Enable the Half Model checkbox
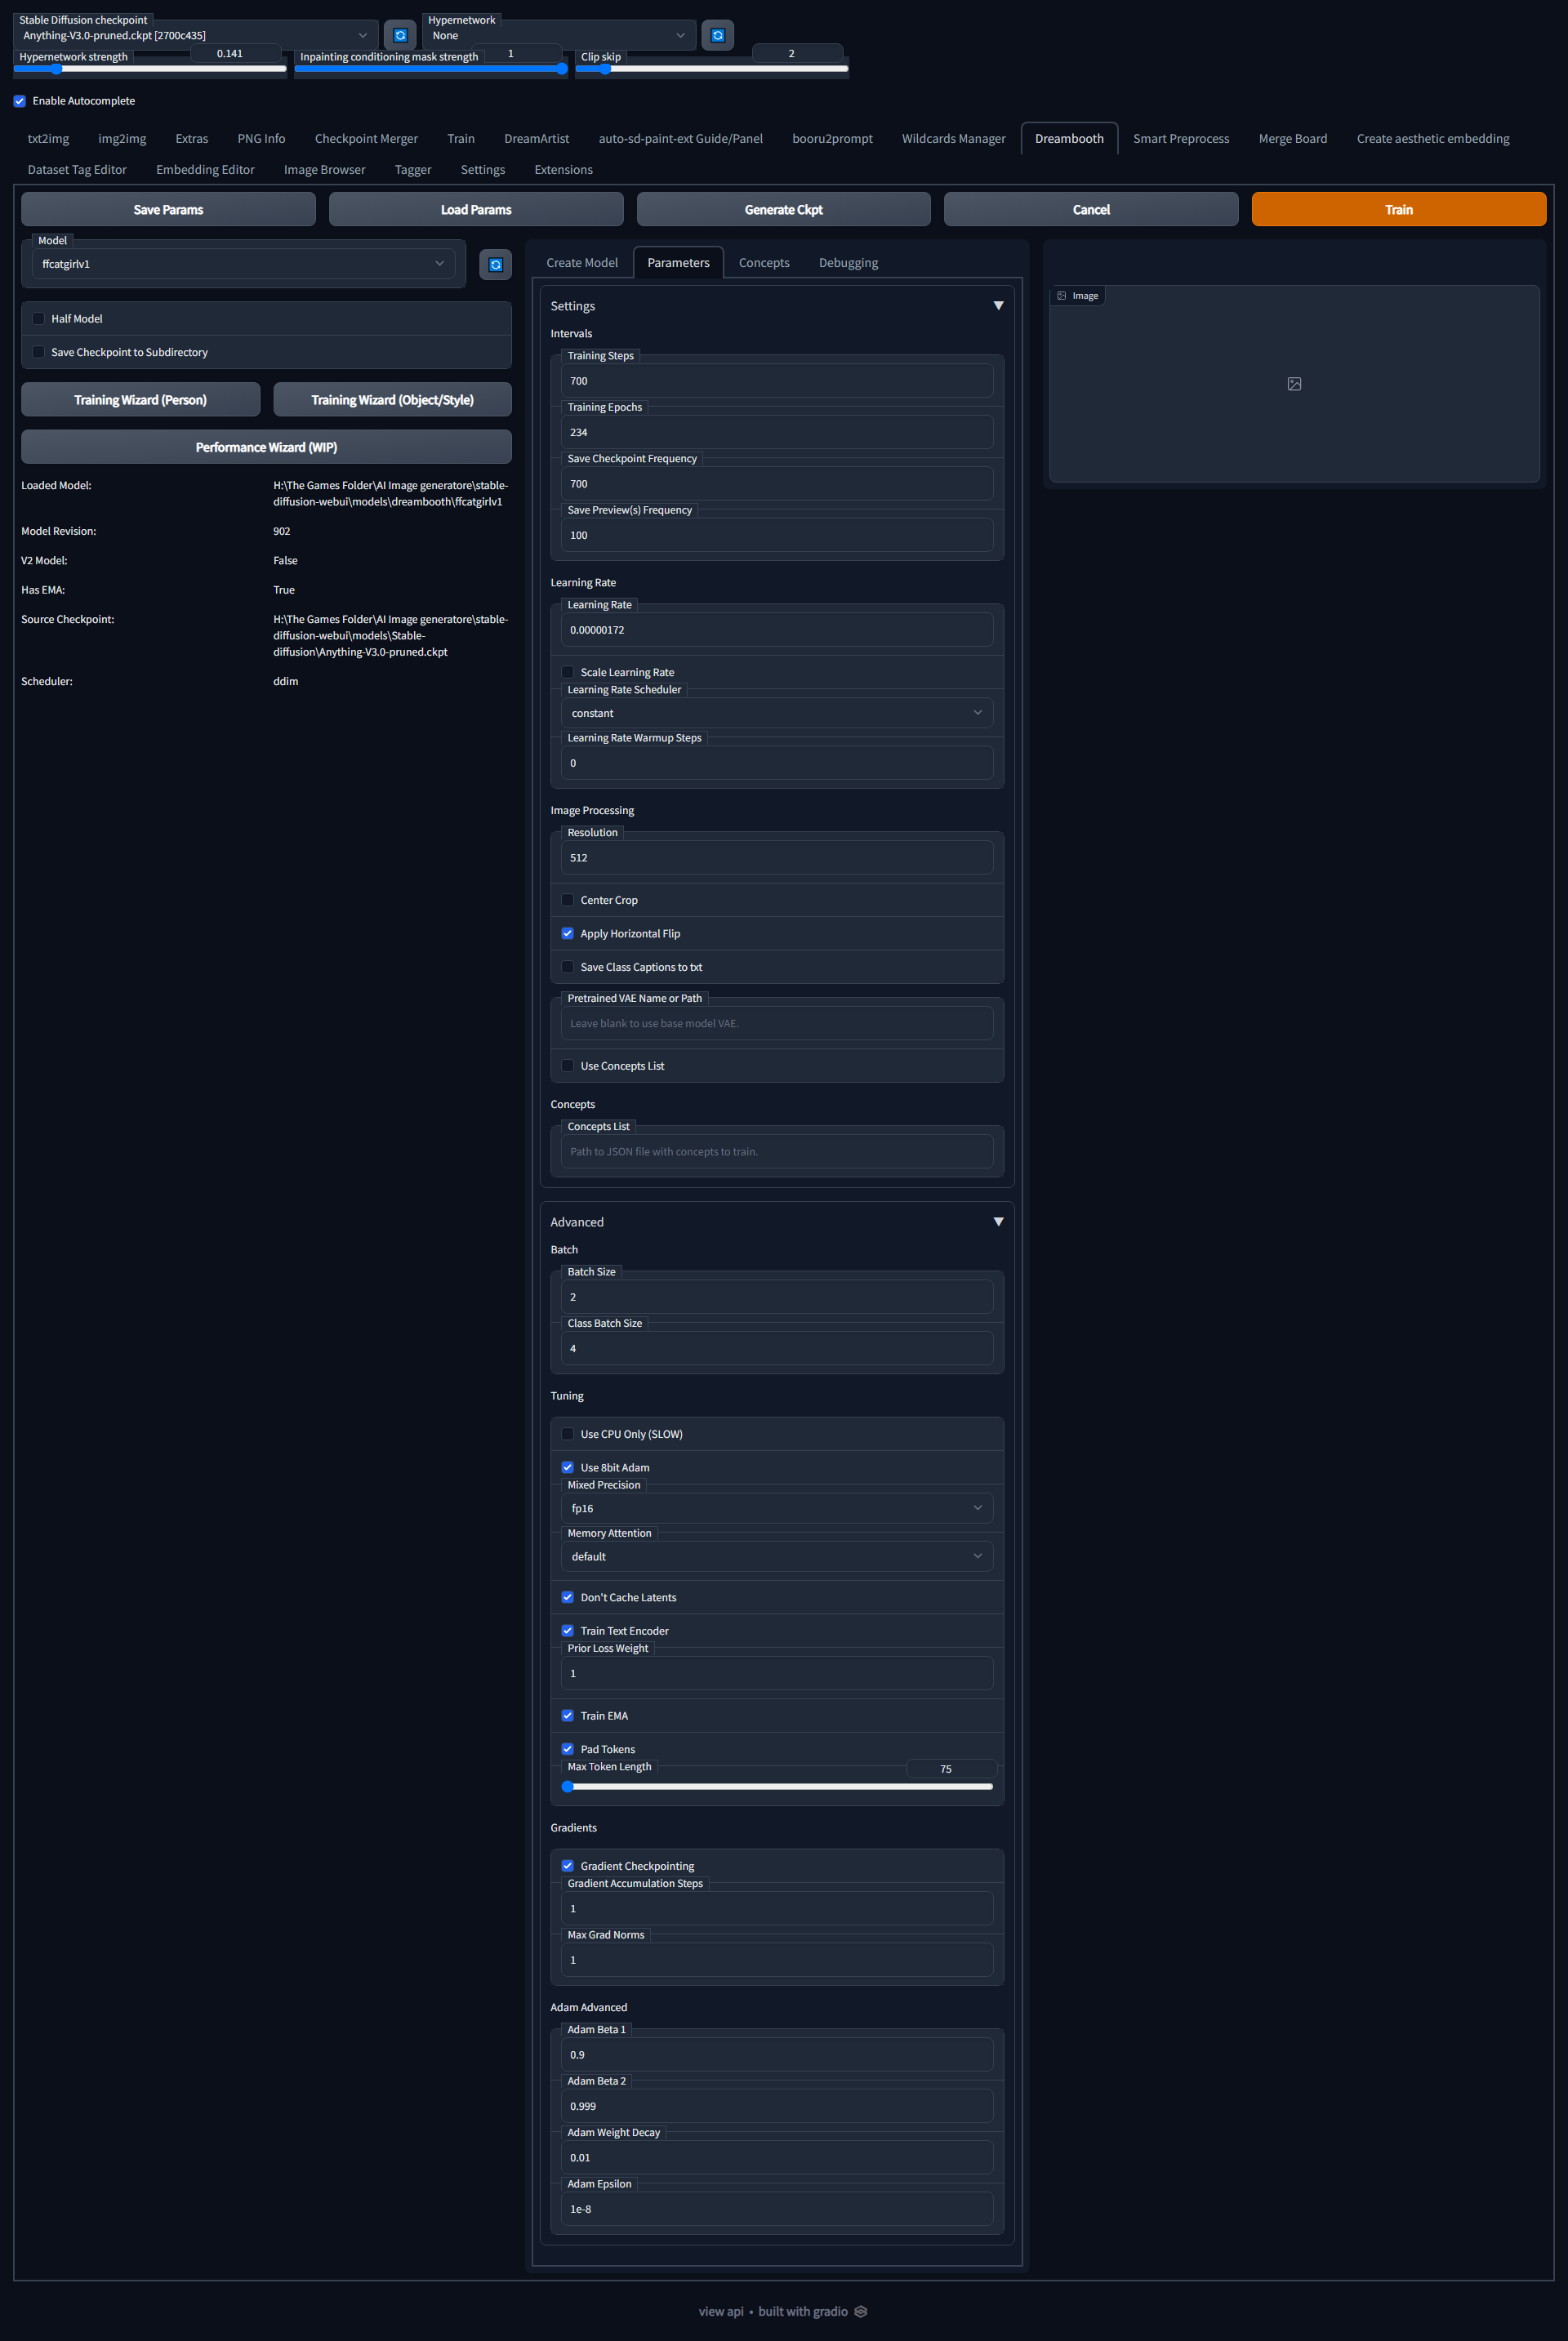 [39, 319]
